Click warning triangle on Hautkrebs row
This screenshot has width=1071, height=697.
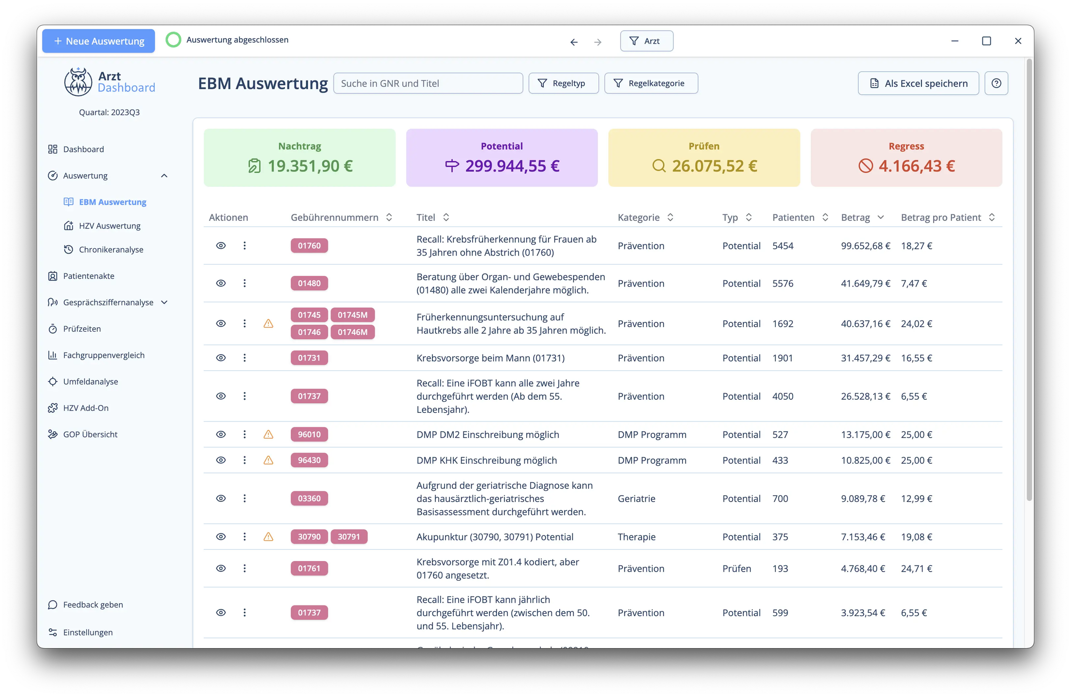point(268,323)
